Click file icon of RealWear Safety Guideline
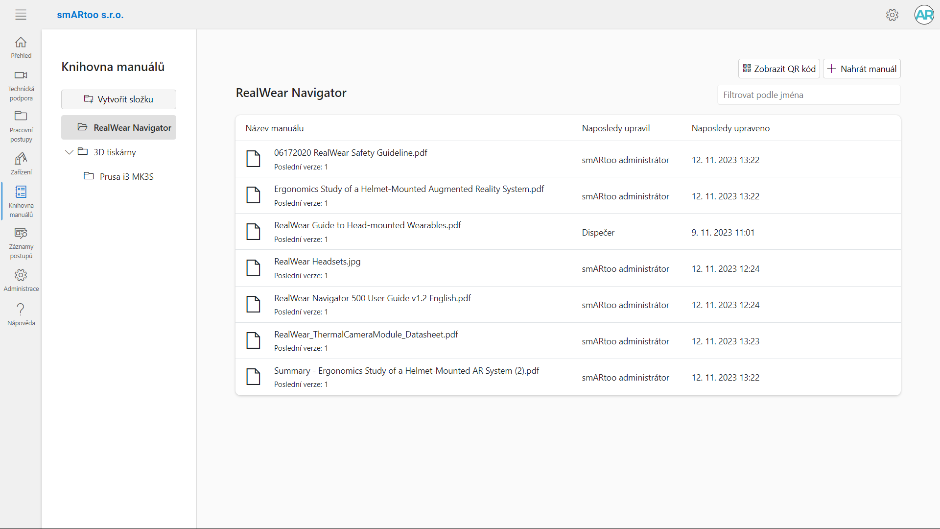The image size is (940, 529). tap(253, 159)
